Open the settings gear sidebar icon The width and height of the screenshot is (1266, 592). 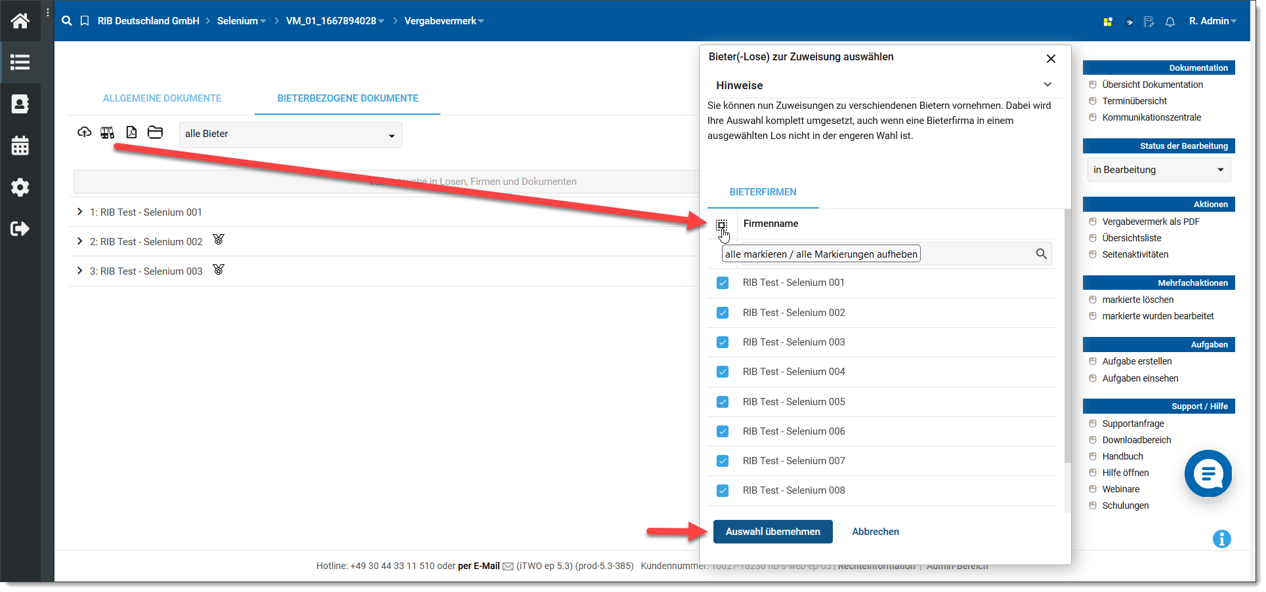(x=20, y=187)
